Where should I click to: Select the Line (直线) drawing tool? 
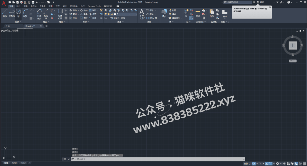tap(5, 13)
